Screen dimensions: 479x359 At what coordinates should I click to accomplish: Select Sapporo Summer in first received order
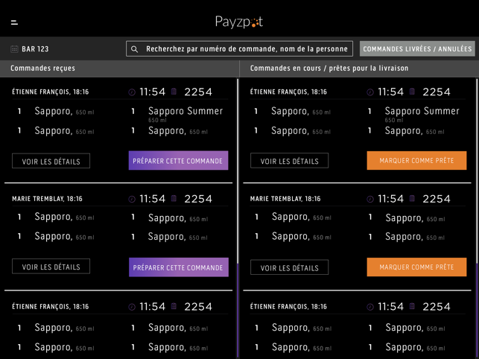pos(185,111)
